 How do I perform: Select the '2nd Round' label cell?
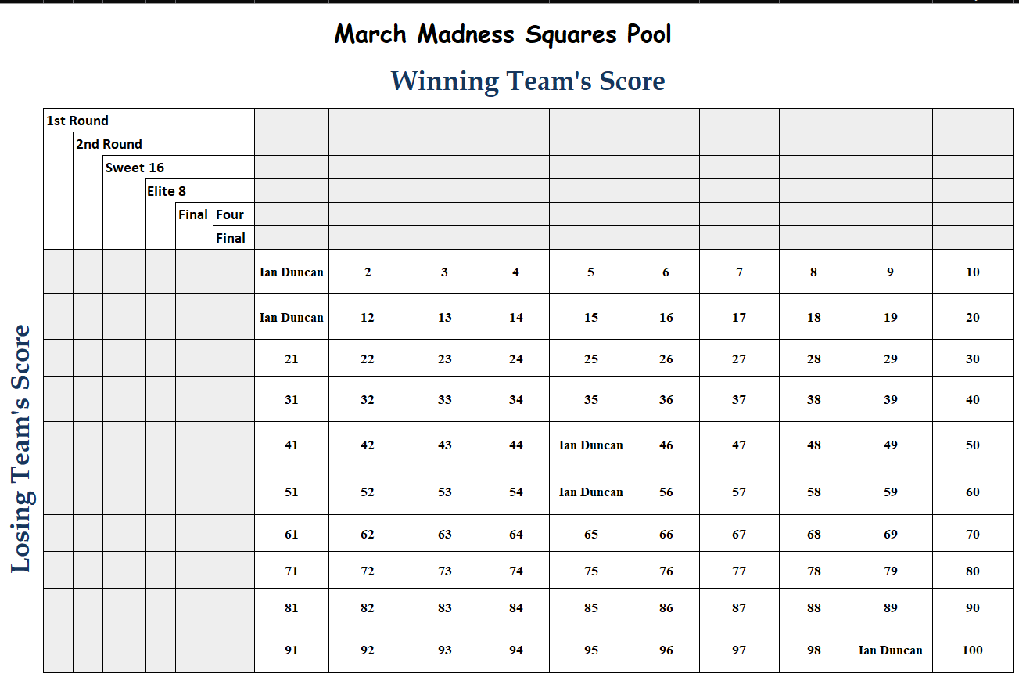(109, 144)
